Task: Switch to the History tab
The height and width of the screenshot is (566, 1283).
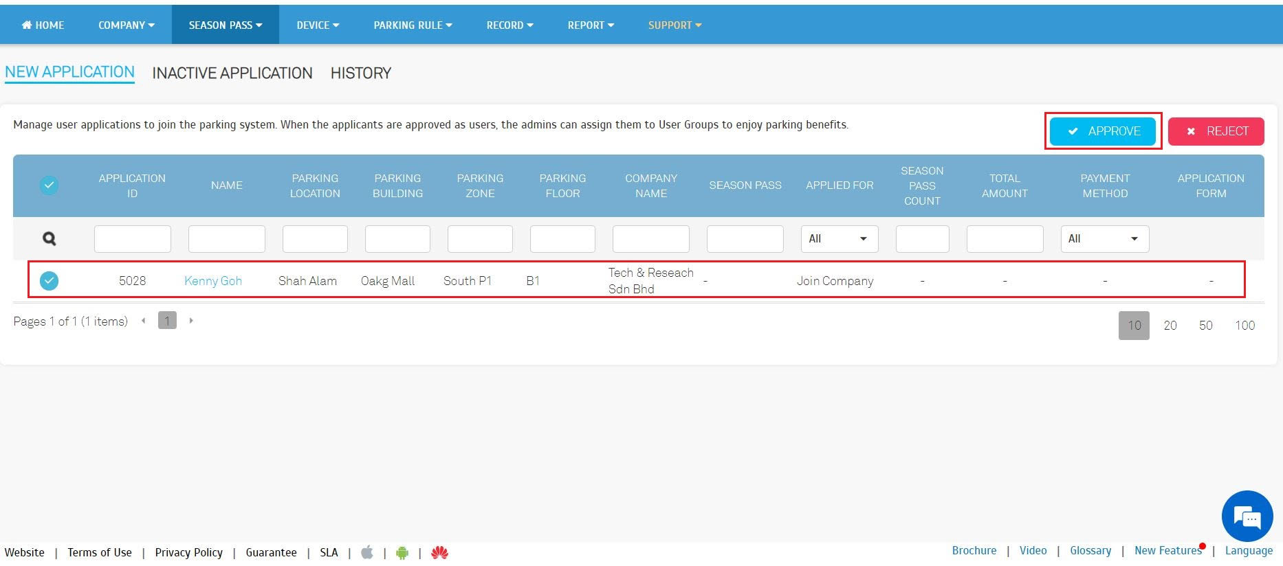Action: (x=360, y=73)
